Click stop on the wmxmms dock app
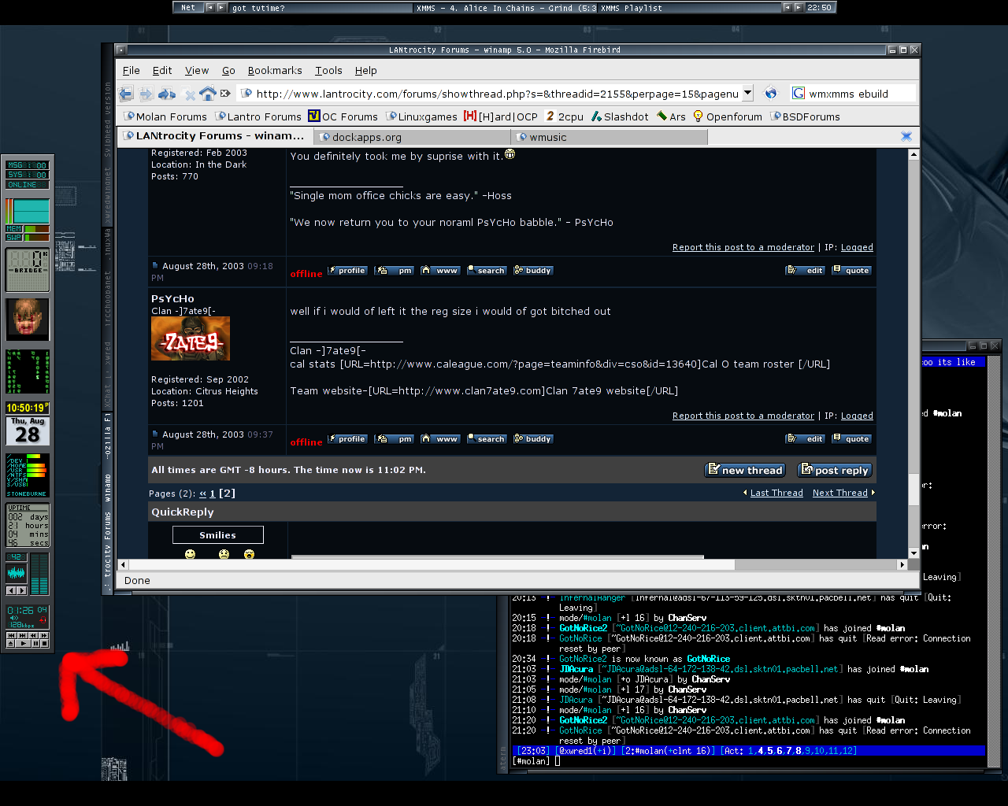1008x806 pixels. 44,643
